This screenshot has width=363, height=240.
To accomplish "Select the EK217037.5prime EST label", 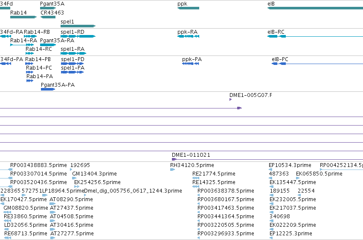I will pos(293,208).
